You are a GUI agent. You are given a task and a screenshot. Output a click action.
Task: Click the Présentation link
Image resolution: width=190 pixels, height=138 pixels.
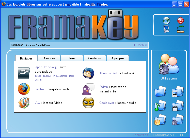tap(60, 76)
